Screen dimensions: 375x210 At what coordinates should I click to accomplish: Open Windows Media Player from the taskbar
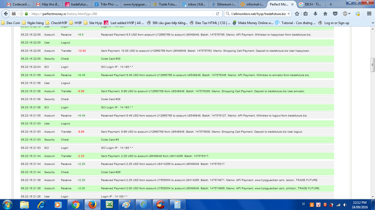click(x=58, y=205)
